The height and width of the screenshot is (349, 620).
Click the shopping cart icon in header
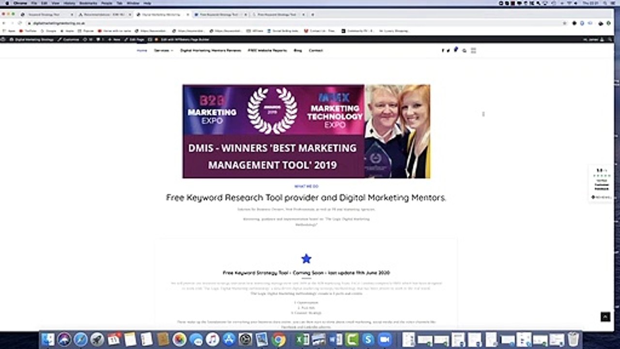[455, 49]
